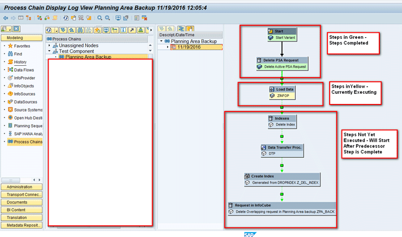Expand the 11/19/2016 log entry
This screenshot has width=402, height=237.
[x=168, y=47]
